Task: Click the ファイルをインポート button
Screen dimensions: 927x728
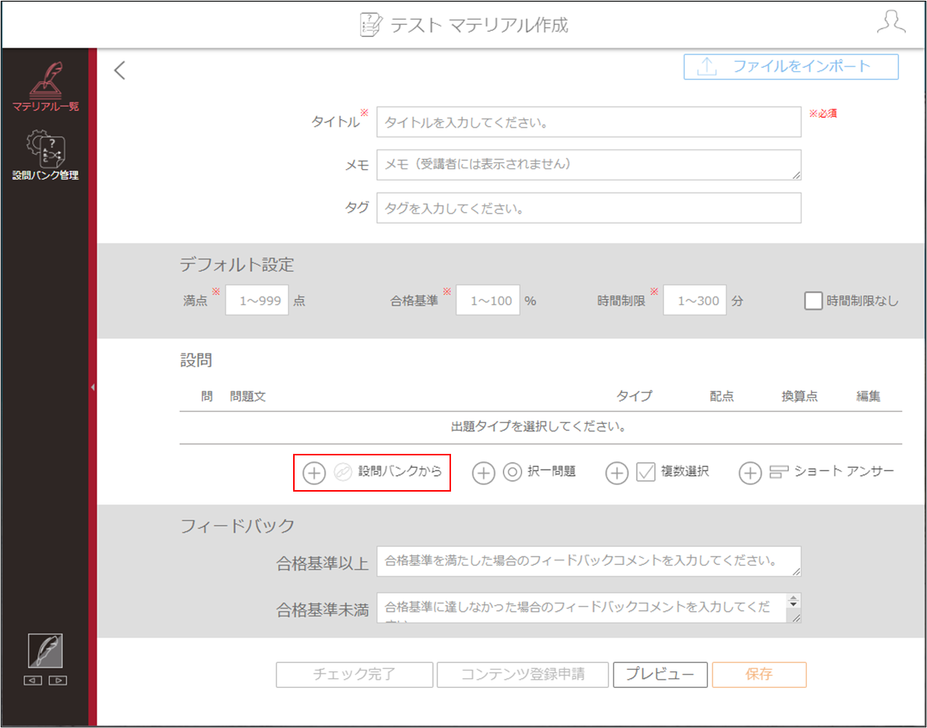Action: [x=791, y=66]
